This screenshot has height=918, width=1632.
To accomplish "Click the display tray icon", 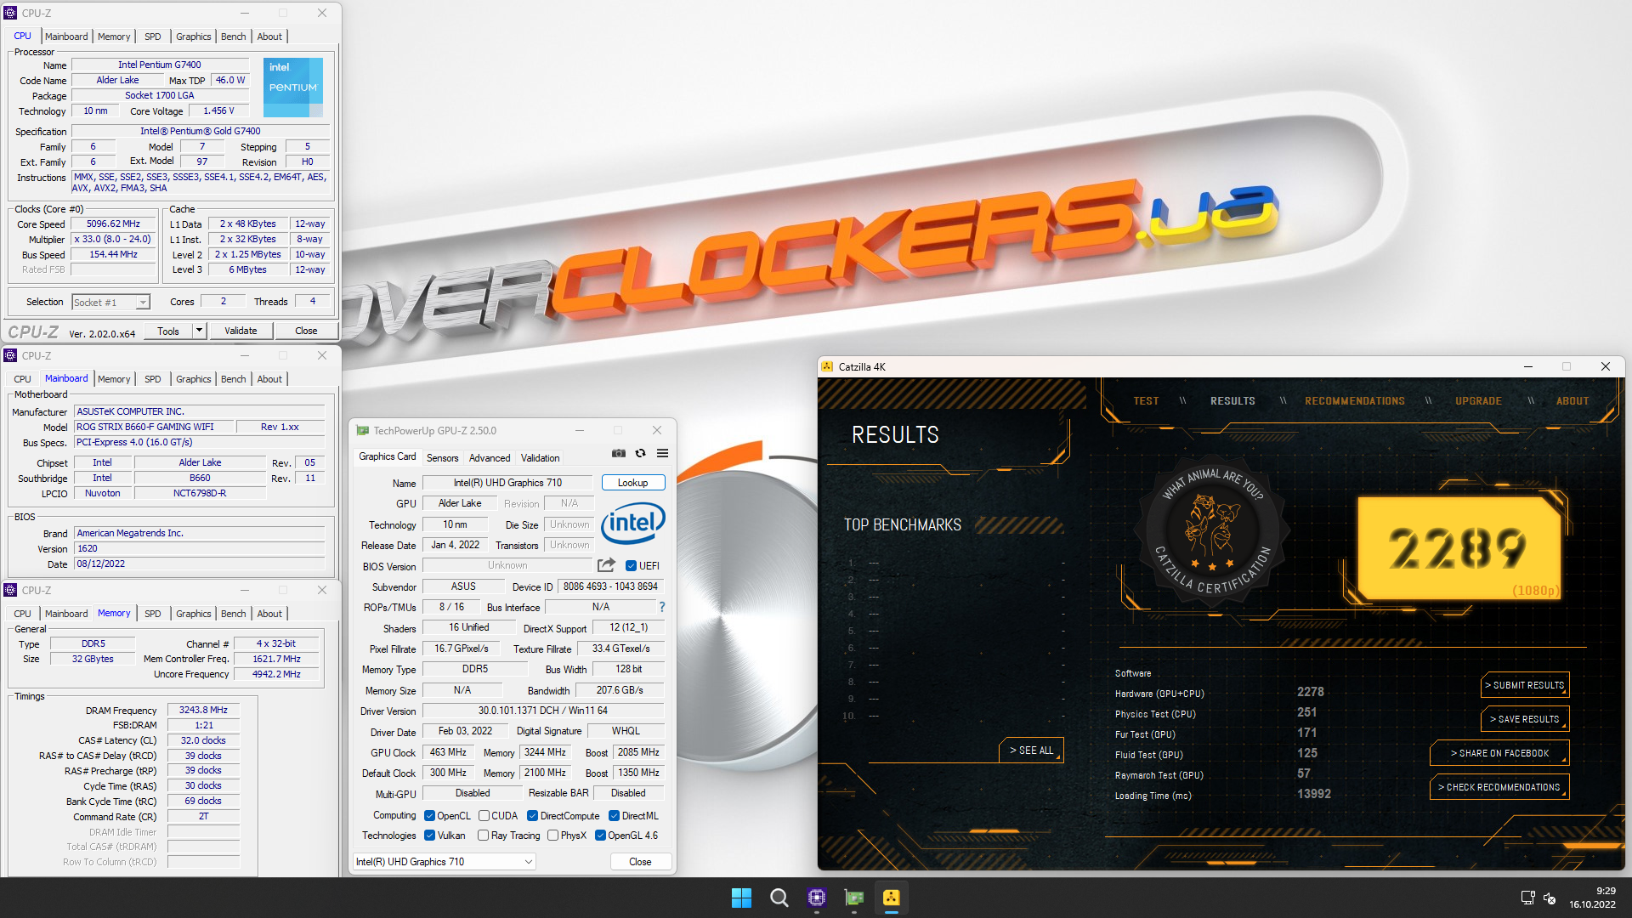I will (1527, 898).
